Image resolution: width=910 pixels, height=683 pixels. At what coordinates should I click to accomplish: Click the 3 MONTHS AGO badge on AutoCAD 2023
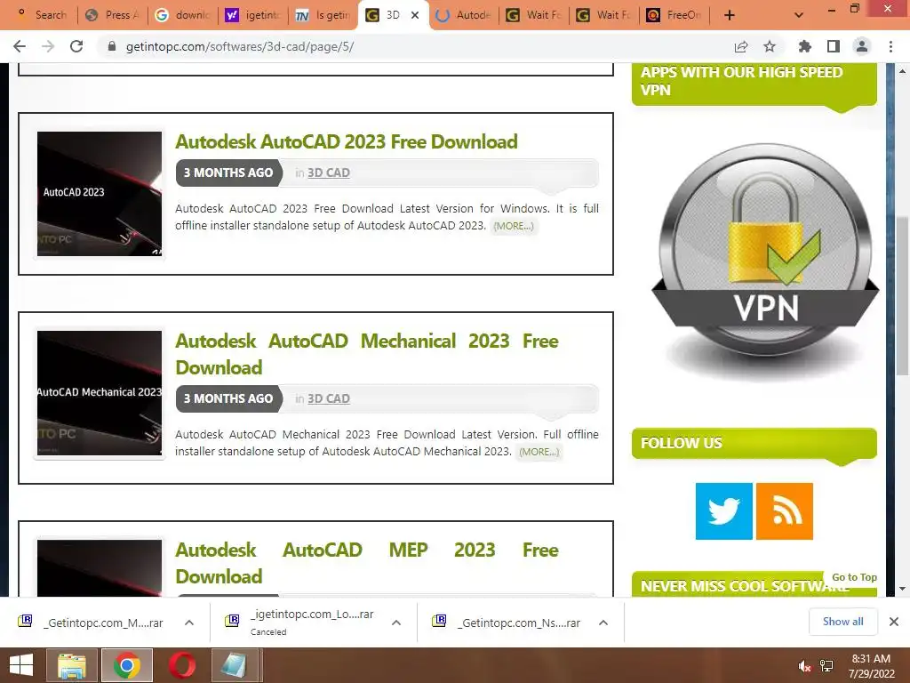228,173
